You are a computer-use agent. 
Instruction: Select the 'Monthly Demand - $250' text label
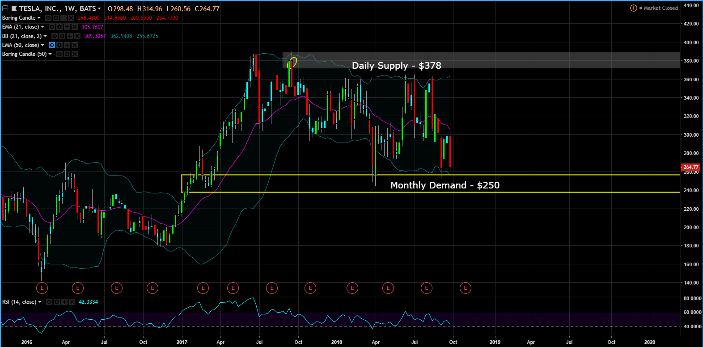click(x=445, y=185)
